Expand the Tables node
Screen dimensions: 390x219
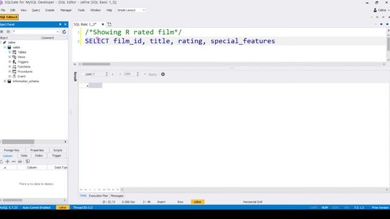click(10, 52)
